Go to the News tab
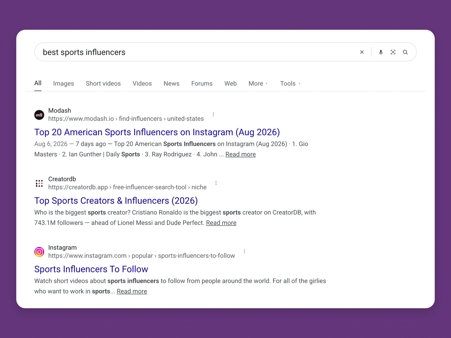Screen dimensions: 451x338 [x=171, y=84]
